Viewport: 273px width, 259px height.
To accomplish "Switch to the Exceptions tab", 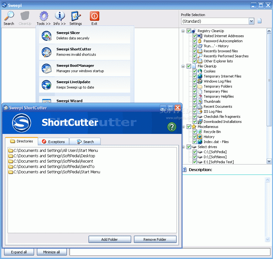I will point(54,142).
